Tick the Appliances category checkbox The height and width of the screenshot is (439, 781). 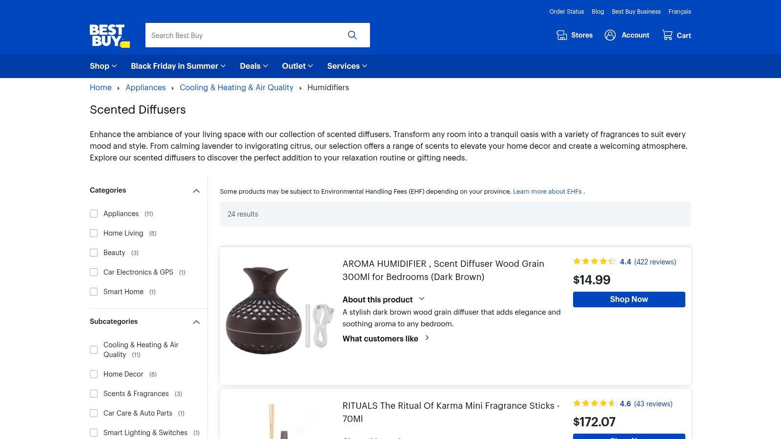(x=94, y=214)
